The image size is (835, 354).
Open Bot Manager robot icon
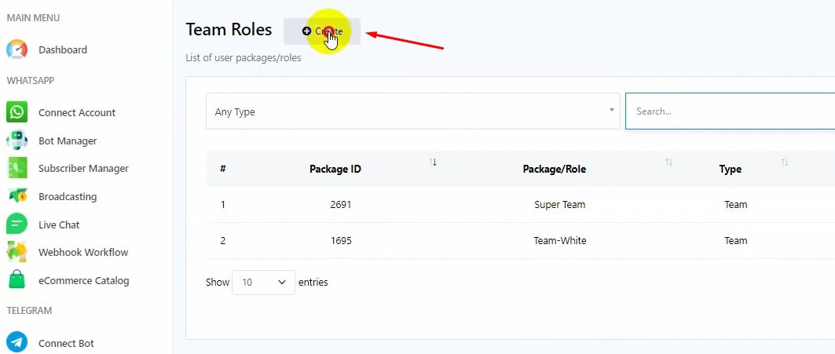point(16,141)
